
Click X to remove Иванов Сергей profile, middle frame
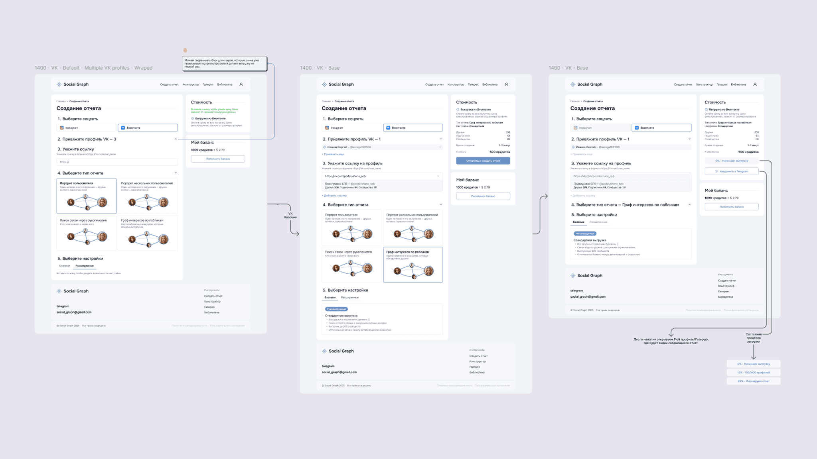pos(440,147)
